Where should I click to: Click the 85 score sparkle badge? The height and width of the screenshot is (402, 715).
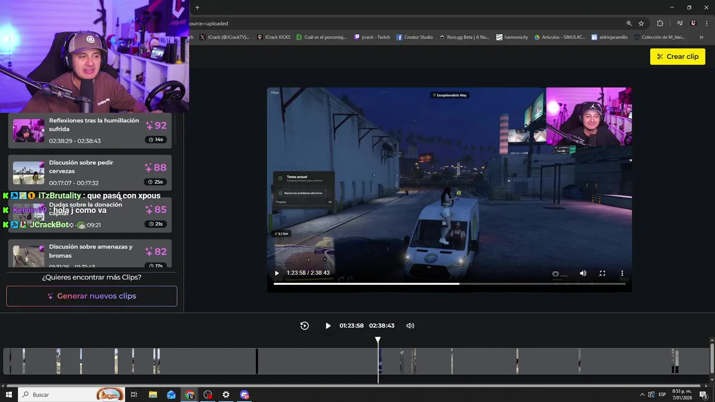click(156, 210)
